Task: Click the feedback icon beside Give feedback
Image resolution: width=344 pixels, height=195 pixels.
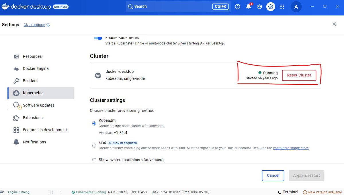Action: pyautogui.click(x=48, y=25)
